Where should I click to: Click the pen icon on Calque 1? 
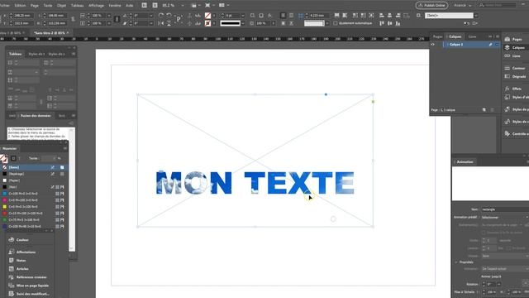[490, 45]
